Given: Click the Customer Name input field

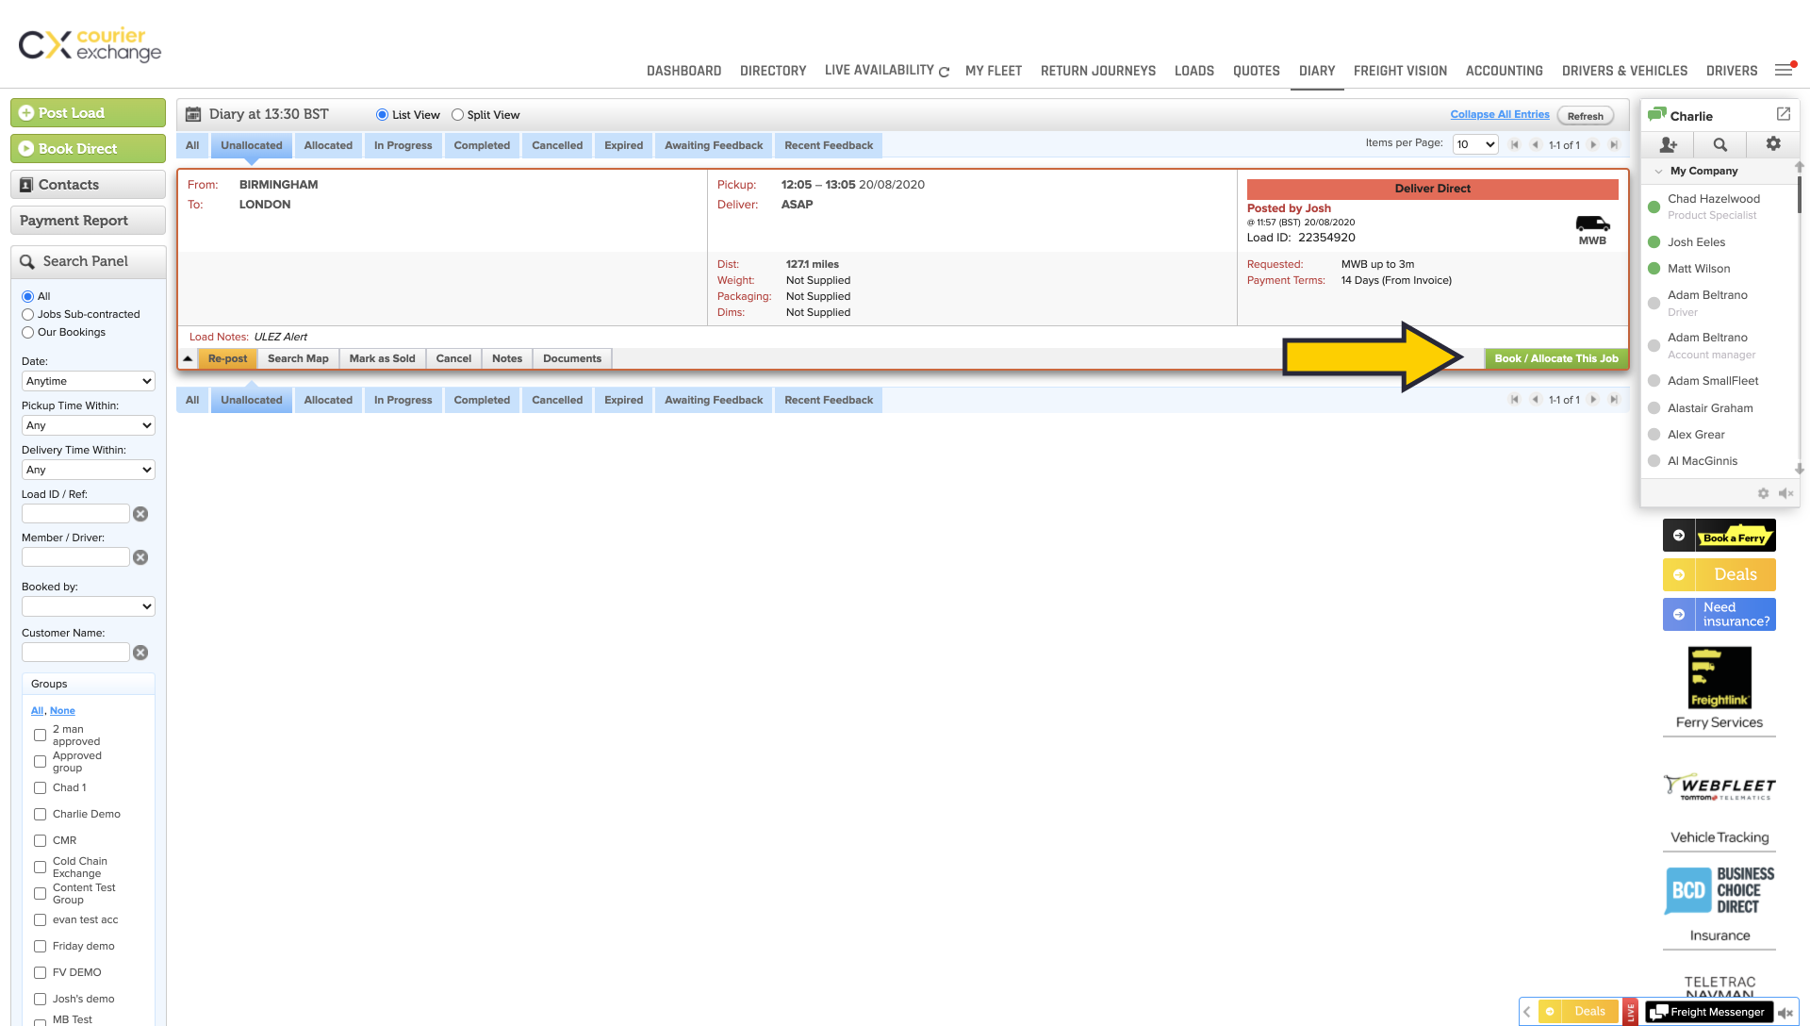Looking at the screenshot, I should point(75,653).
